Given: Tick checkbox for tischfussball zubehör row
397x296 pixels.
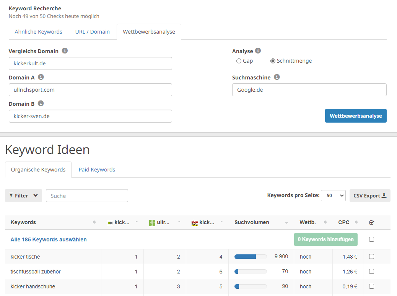Looking at the screenshot, I should pyautogui.click(x=371, y=271).
